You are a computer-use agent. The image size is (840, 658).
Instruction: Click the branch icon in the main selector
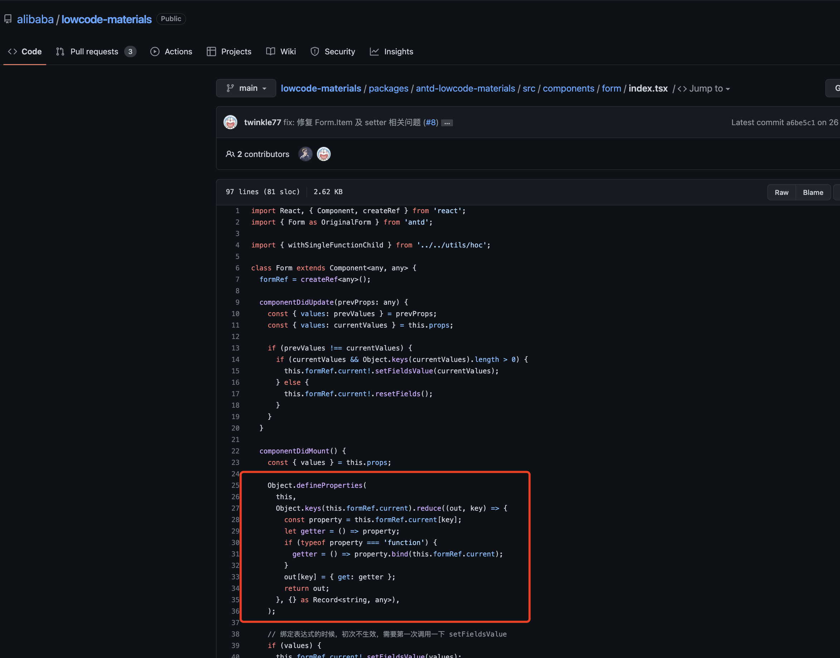pos(230,88)
